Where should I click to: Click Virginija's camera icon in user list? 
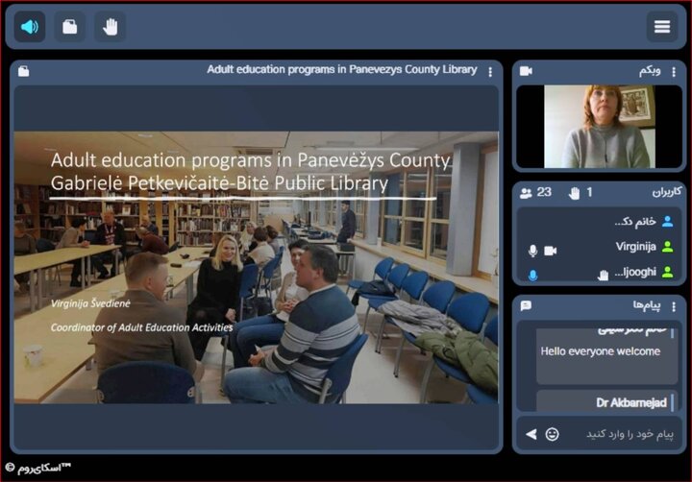coord(551,251)
